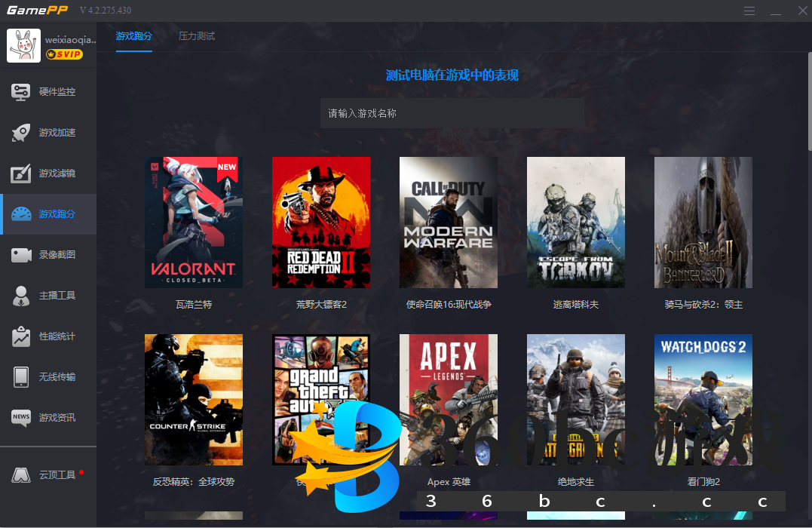The image size is (812, 528).
Task: Click the SVIP badge under username
Action: click(64, 54)
